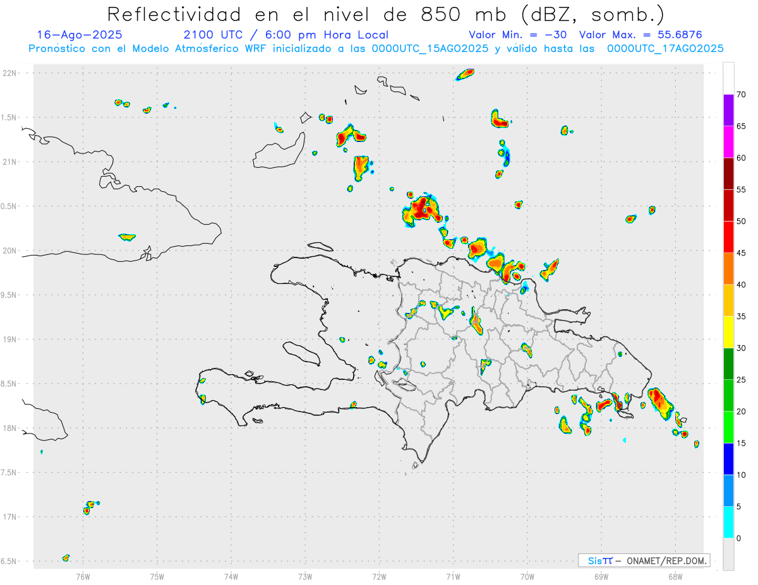
Task: Click the longitude label '71W'
Action: point(453,576)
